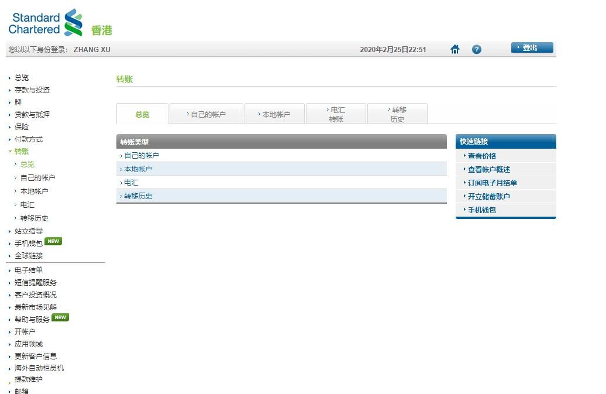606x394 pixels.
Task: Click the NEW badge beside 帮助与服务
Action: [60, 317]
